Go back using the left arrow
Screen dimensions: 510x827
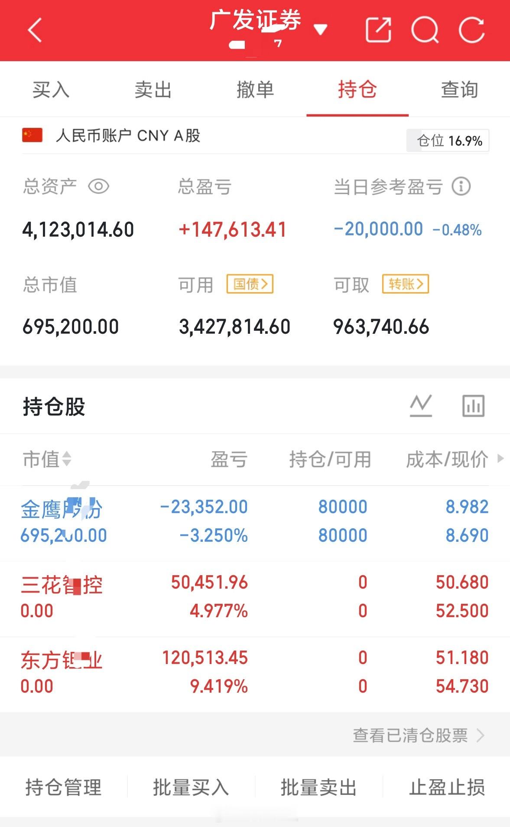(35, 30)
